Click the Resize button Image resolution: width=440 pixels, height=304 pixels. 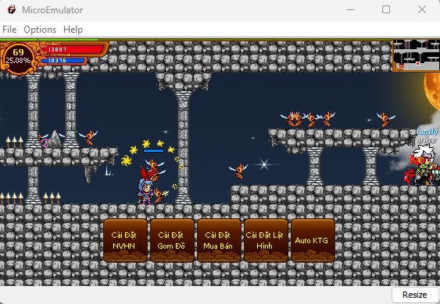(x=415, y=295)
